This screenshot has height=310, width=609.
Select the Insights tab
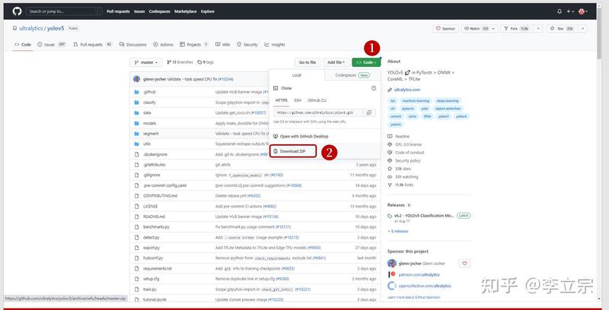(275, 45)
